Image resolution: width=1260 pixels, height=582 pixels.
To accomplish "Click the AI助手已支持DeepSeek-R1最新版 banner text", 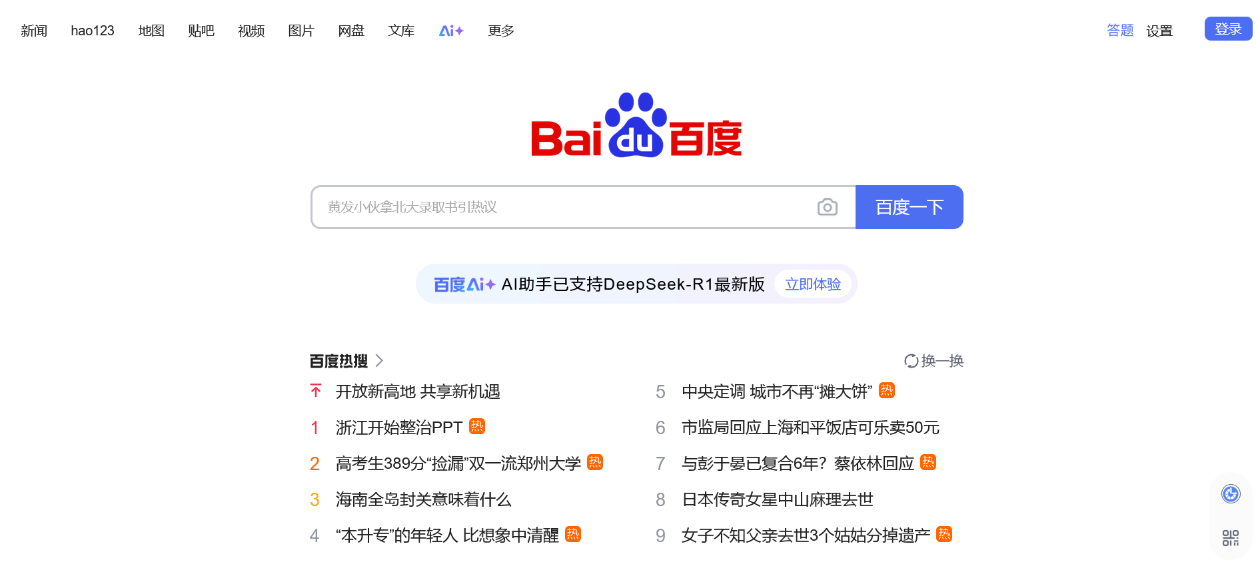I will pyautogui.click(x=633, y=284).
